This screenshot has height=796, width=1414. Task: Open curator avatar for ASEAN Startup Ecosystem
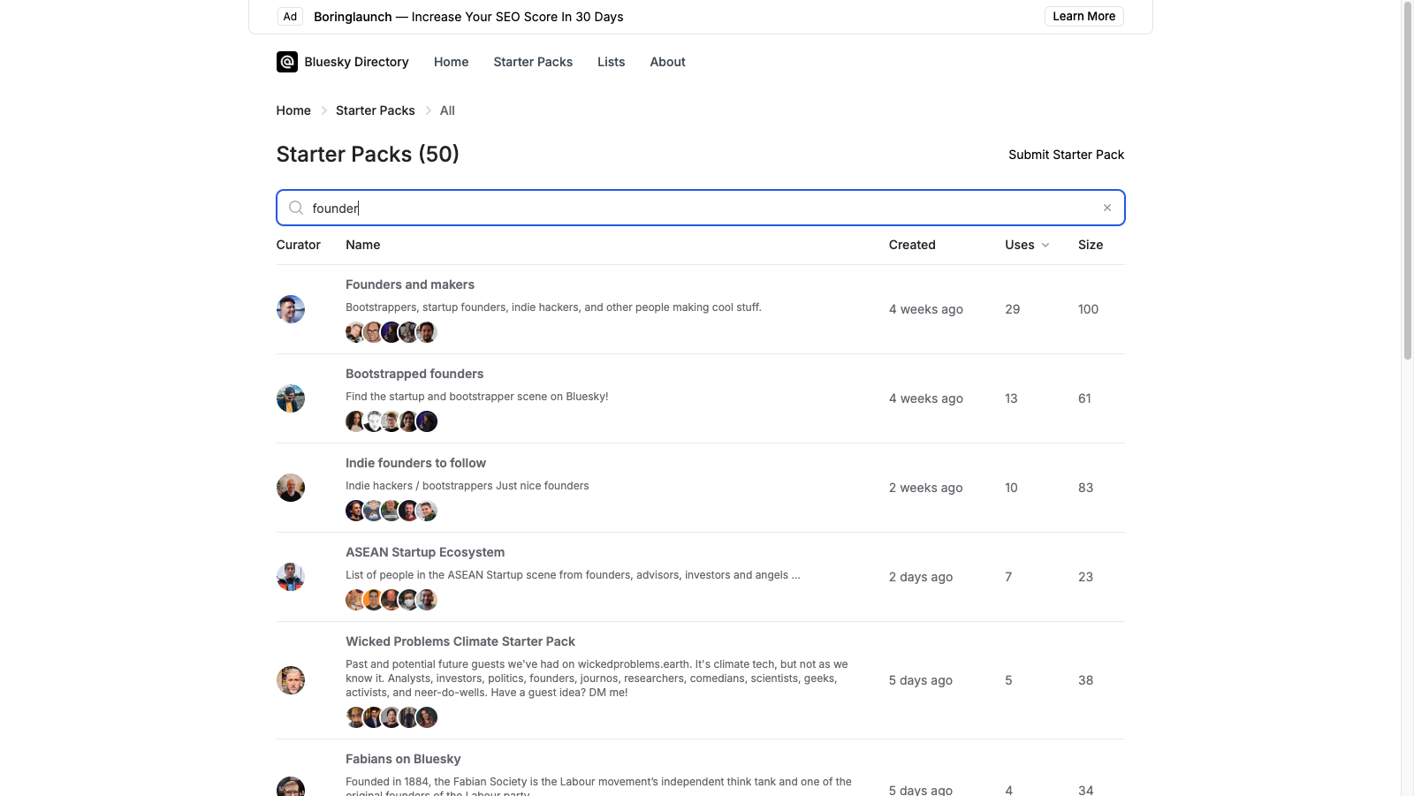coord(291,577)
